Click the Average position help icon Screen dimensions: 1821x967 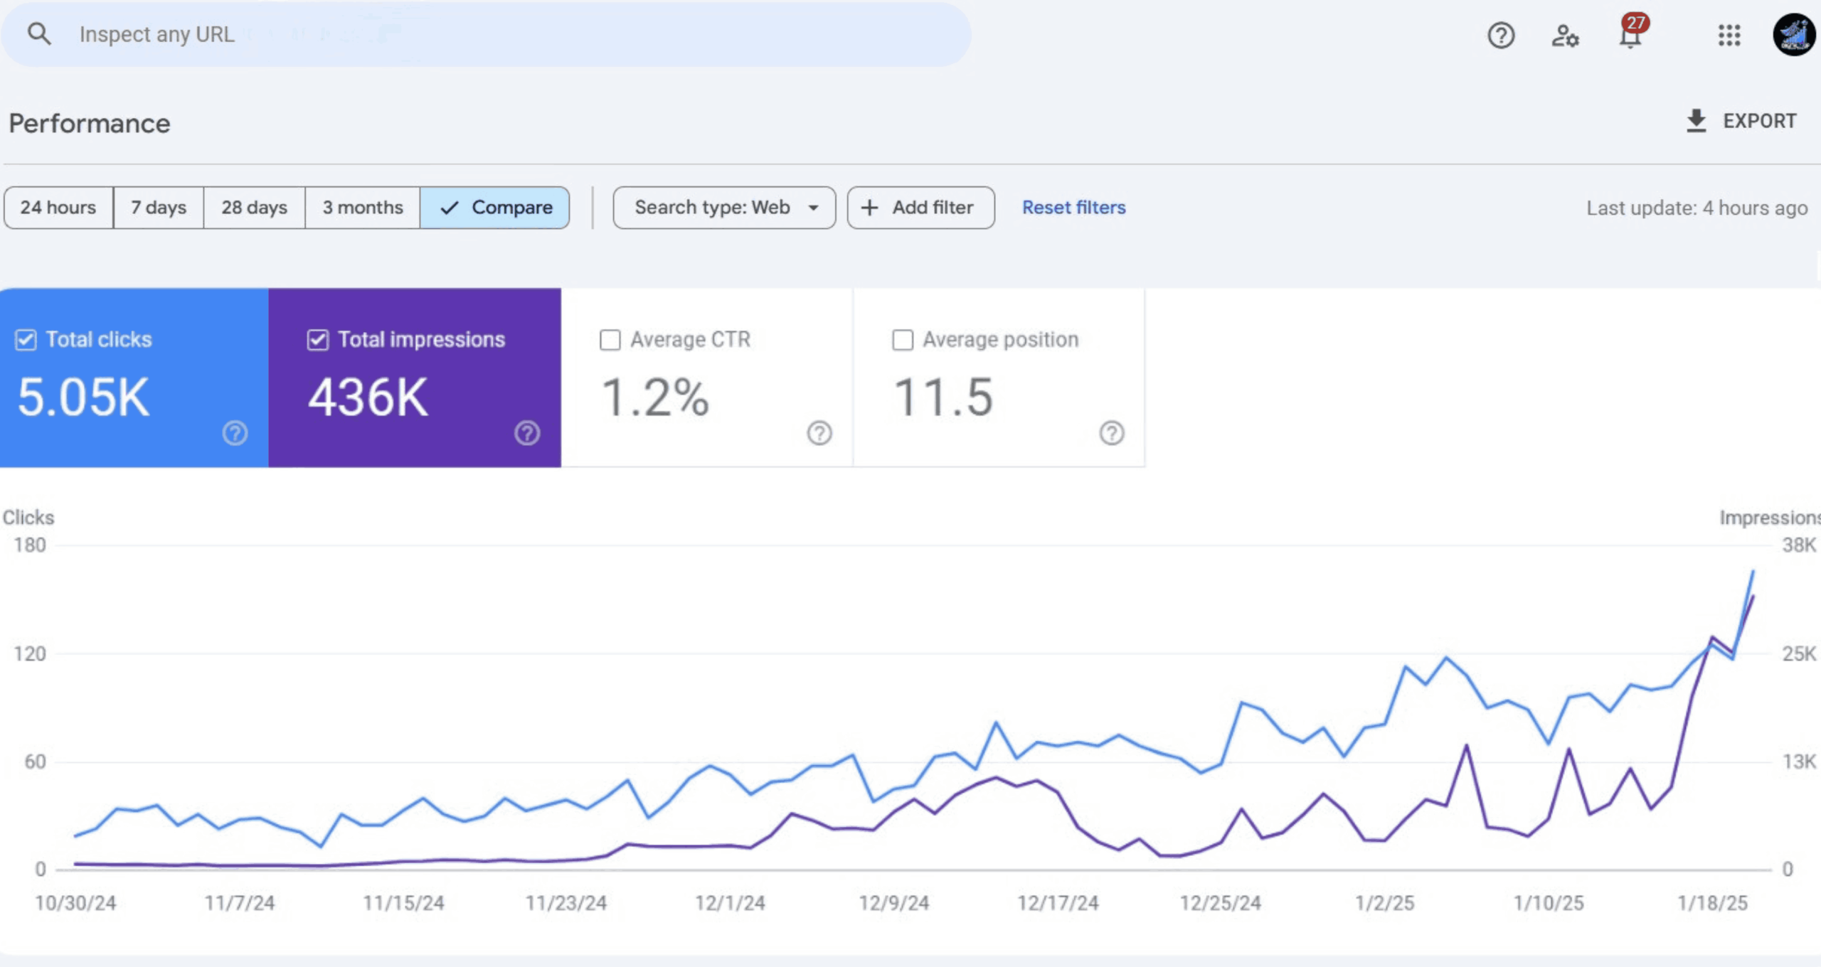pos(1112,432)
